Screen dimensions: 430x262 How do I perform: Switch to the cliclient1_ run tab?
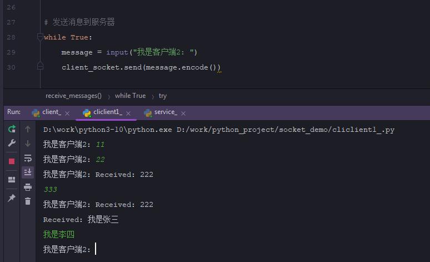(103, 112)
